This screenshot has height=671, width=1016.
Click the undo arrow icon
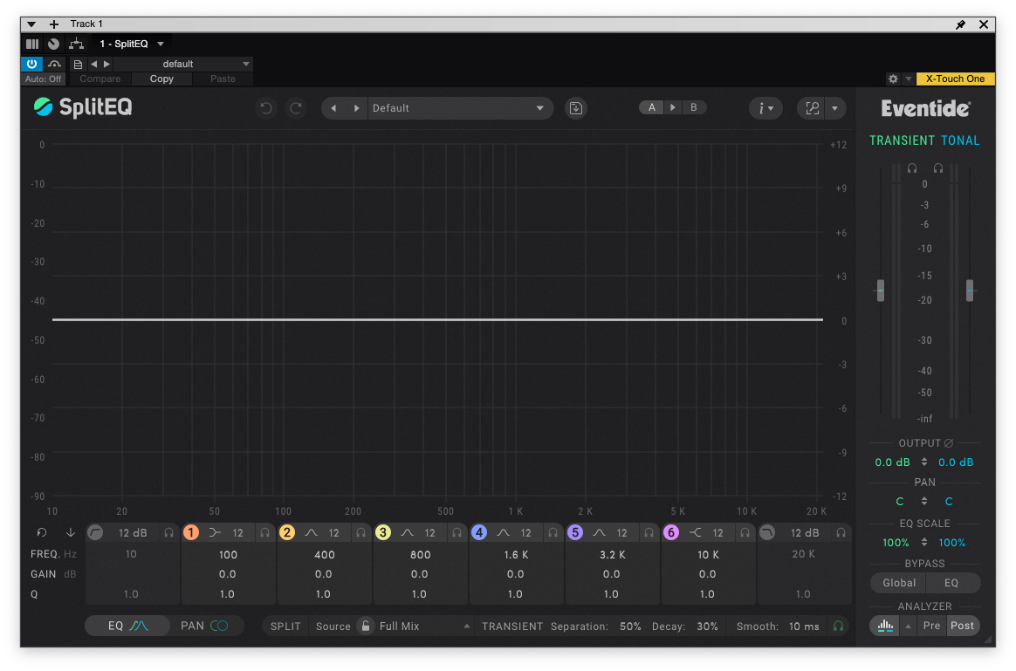tap(265, 107)
